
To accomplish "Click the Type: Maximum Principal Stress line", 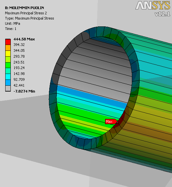I will [29, 18].
